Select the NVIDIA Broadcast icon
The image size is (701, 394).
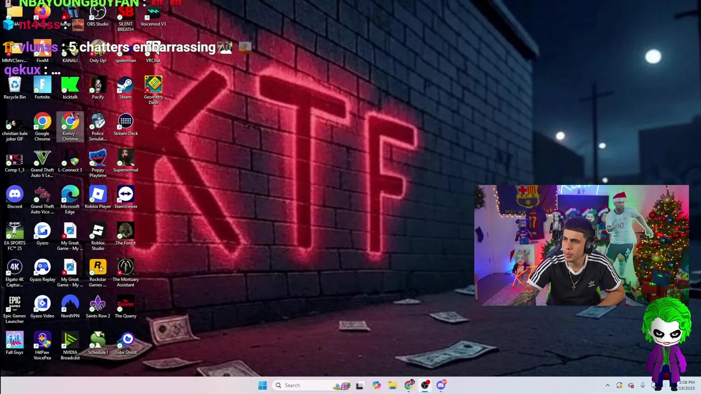[70, 346]
